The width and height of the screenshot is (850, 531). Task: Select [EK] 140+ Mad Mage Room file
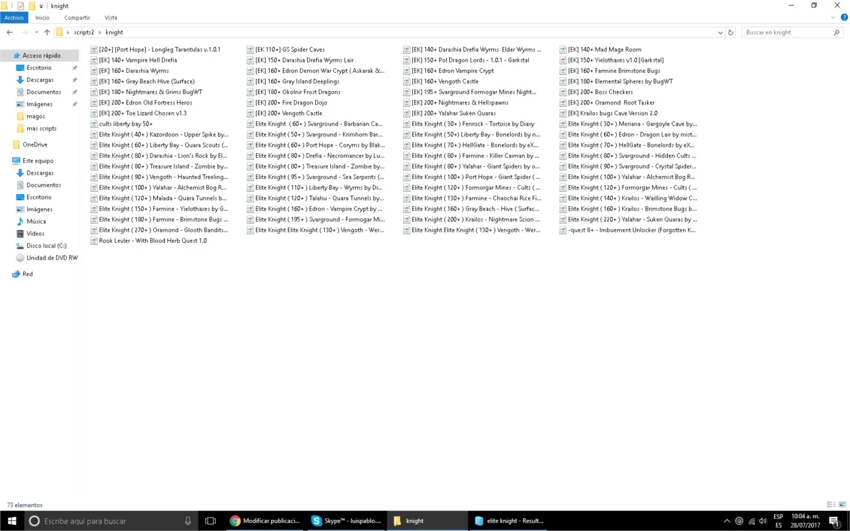click(600, 50)
